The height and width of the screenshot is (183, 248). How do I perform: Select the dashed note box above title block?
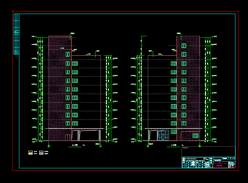(208, 151)
